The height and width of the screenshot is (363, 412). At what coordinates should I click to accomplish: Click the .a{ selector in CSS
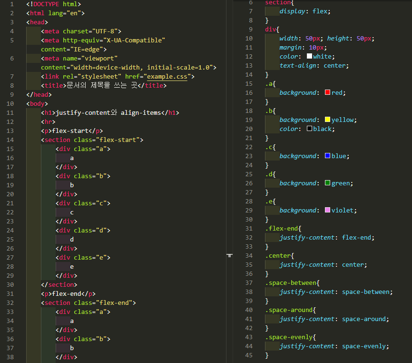tap(270, 84)
